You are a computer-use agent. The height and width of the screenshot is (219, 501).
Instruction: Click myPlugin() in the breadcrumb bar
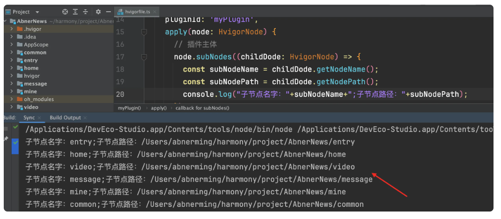click(x=129, y=108)
